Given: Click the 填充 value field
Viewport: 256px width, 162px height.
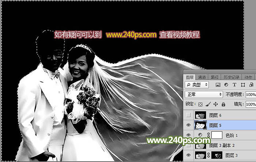Looking at the screenshot, I should [251, 104].
